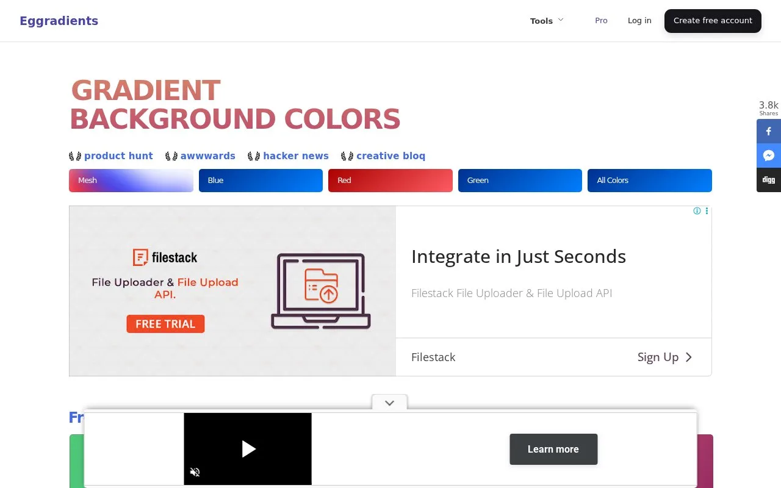This screenshot has height=488, width=781.
Task: Share the page on Facebook
Action: pyautogui.click(x=769, y=131)
